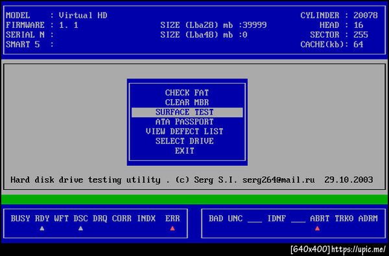Image resolution: width=389 pixels, height=256 pixels.
Task: Click the CACHE(kb) value 64
Action: [x=359, y=45]
